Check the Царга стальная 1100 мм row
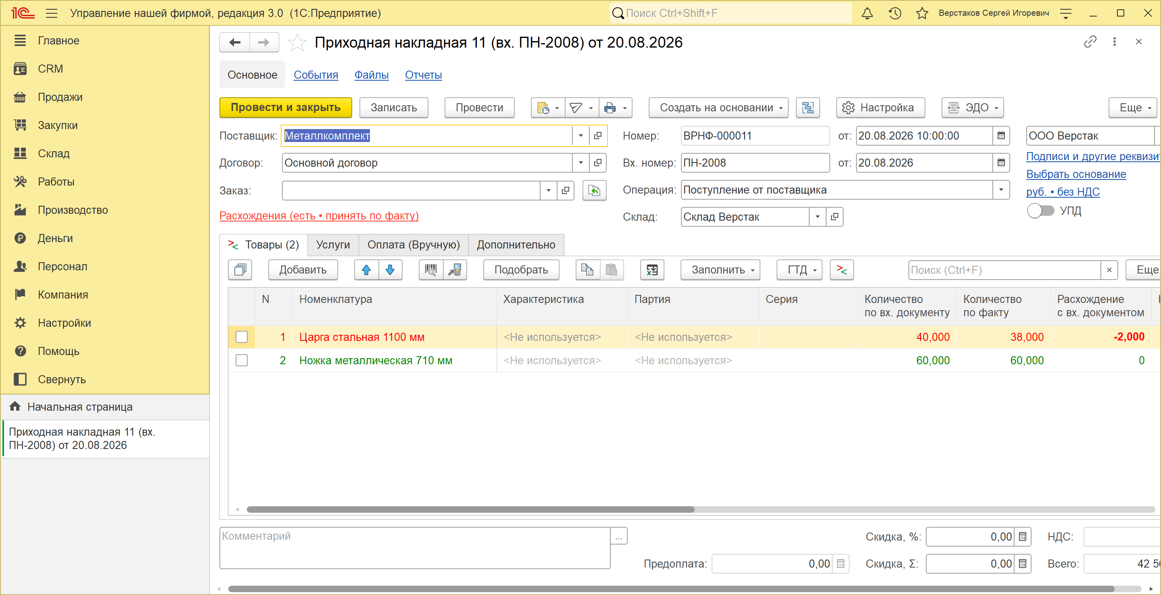Screen dimensions: 1161x595 (242, 337)
